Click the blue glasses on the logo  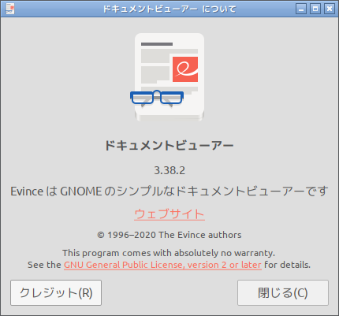[157, 97]
